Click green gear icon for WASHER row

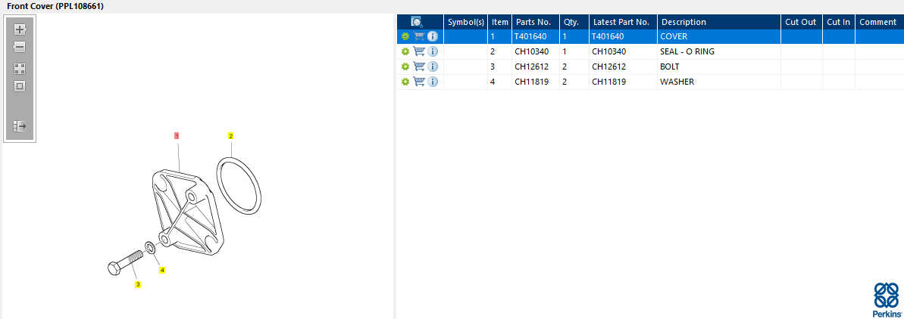tap(405, 82)
